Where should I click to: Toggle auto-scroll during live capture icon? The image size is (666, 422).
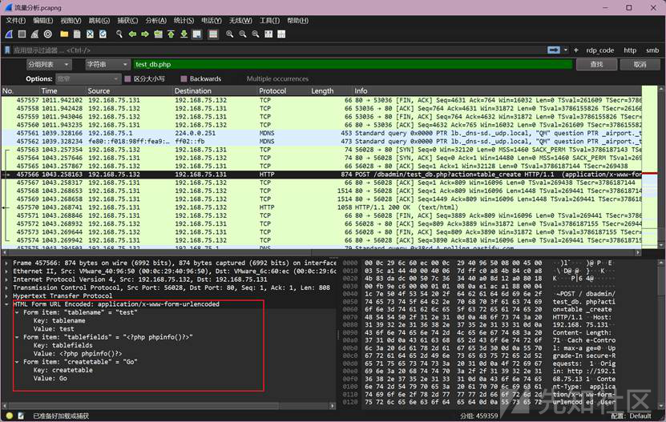(x=196, y=34)
